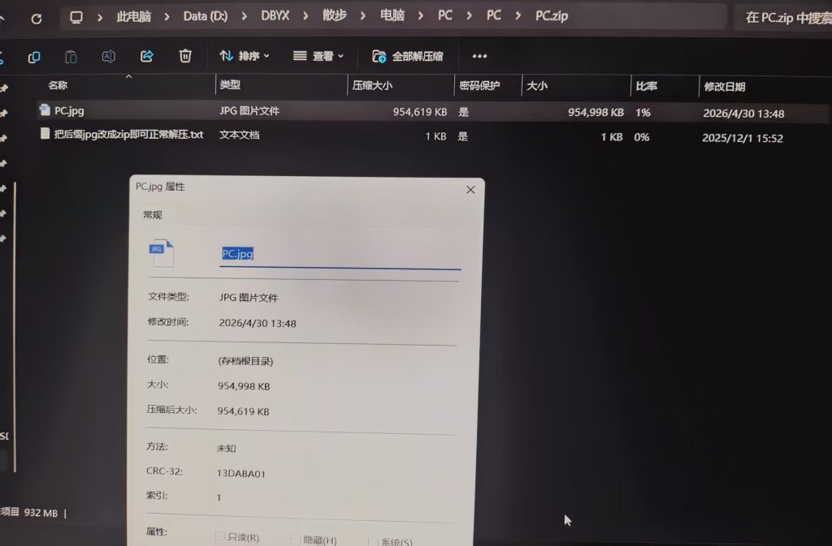Toggle the 隐藏(H) checkbox

tap(296, 540)
